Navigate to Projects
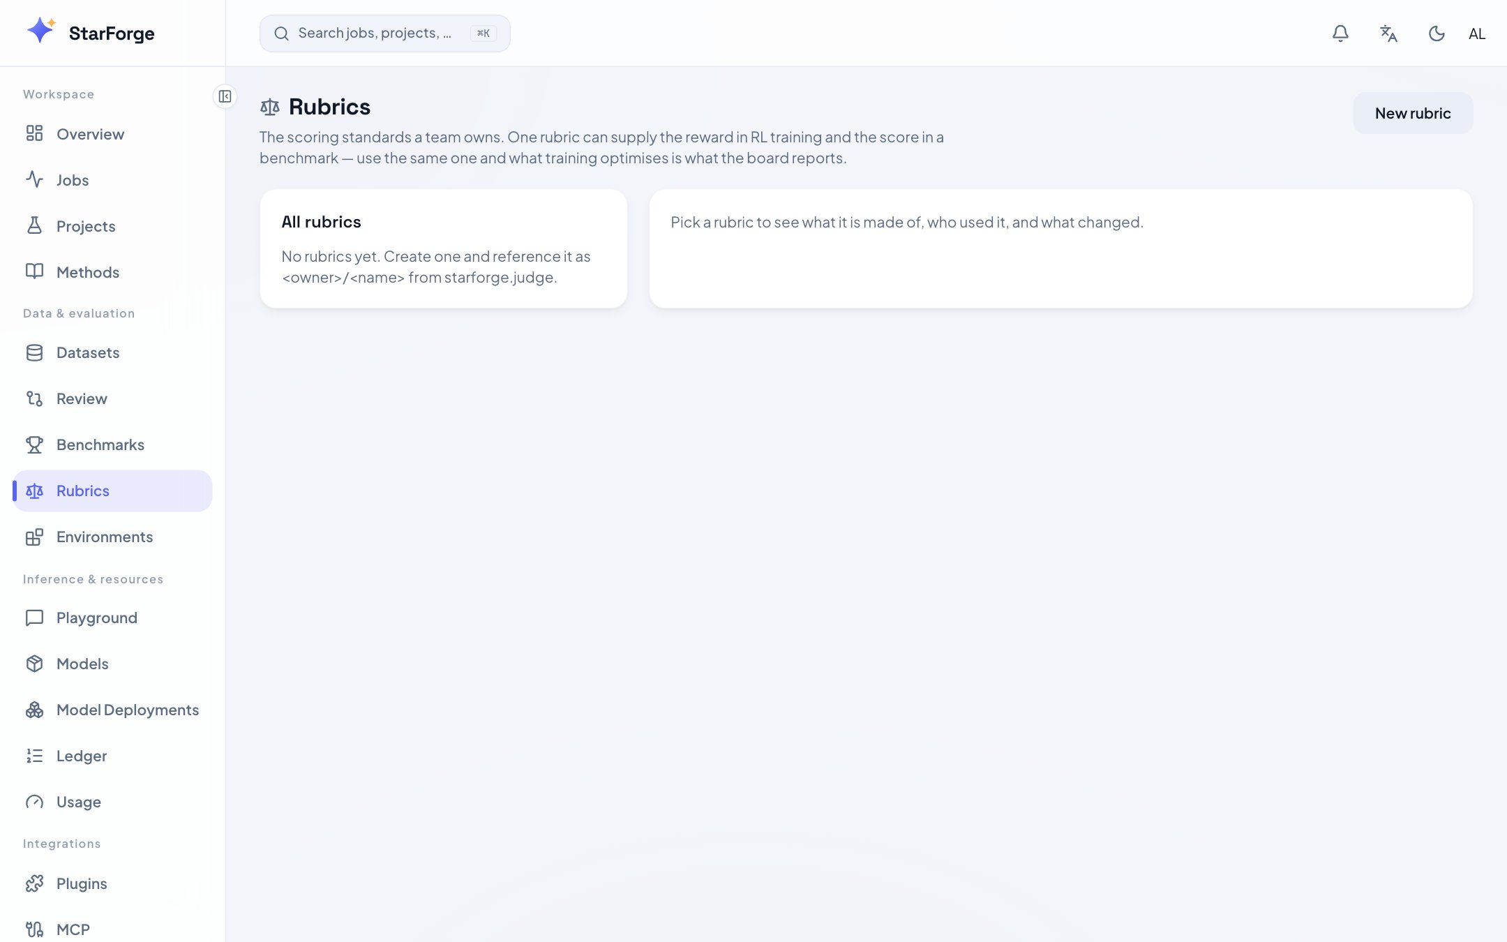The height and width of the screenshot is (942, 1507). coord(112,226)
